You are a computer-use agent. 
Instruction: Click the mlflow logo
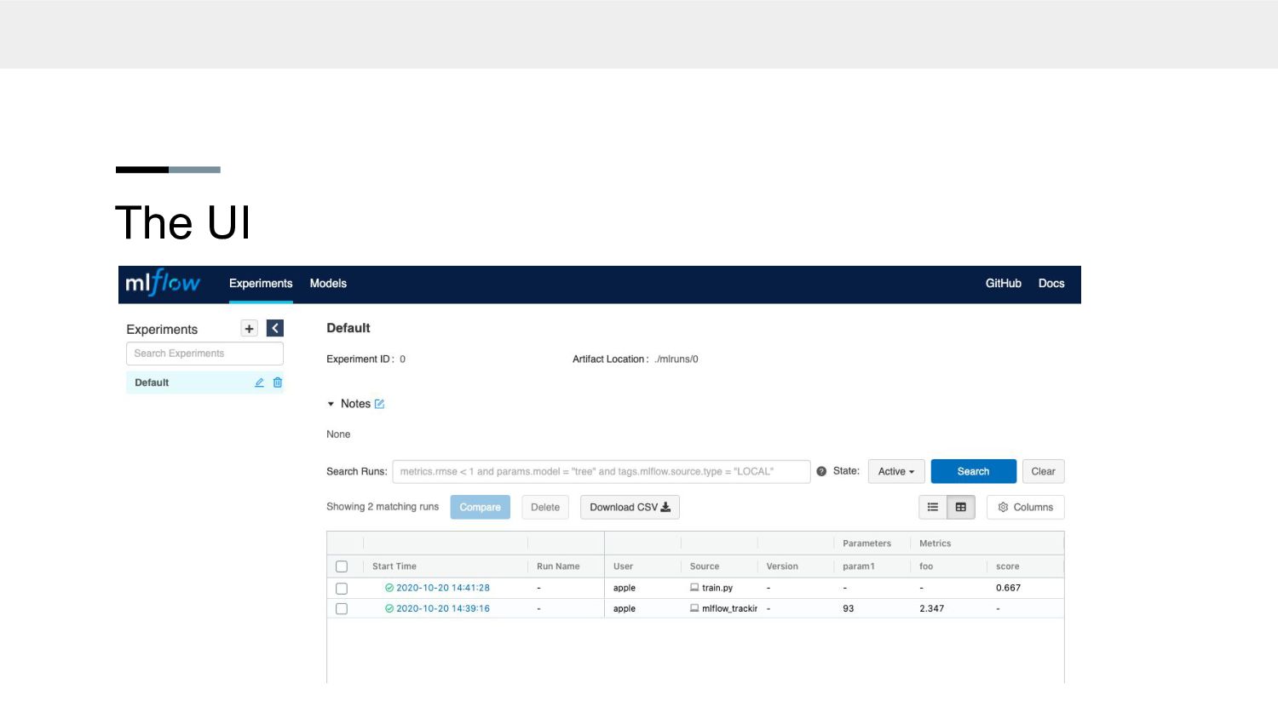(x=163, y=283)
